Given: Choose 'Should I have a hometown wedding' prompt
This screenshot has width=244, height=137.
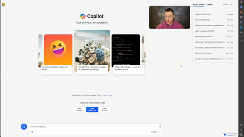Looking at the screenshot, I should [92, 70].
